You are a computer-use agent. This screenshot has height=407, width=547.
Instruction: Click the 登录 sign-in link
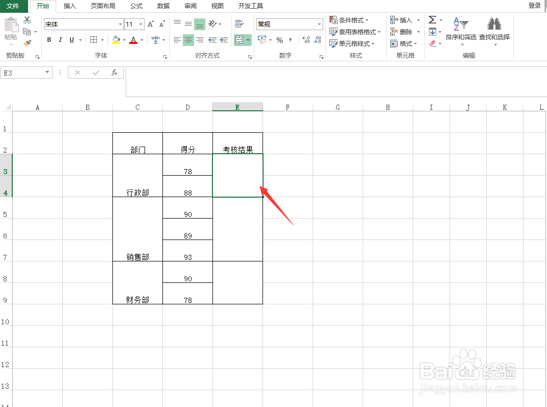click(x=534, y=5)
